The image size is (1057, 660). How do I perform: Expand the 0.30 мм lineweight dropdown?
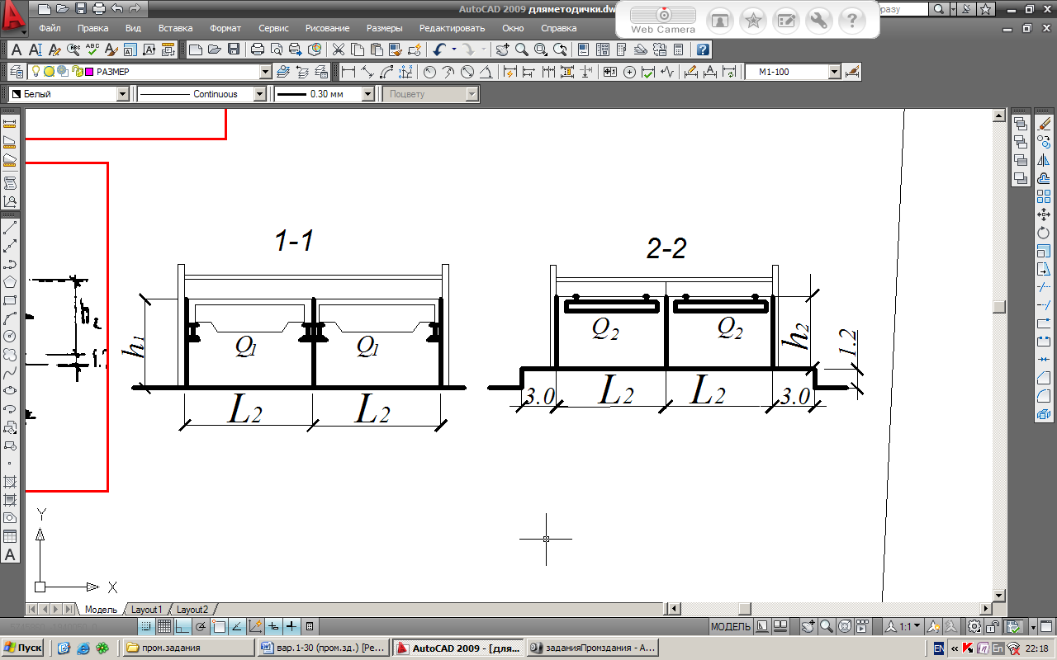[368, 94]
